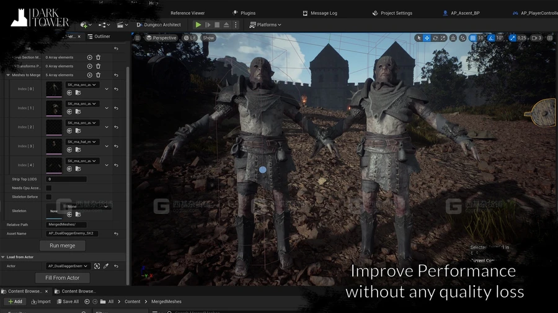Start Play in Editor with green play button
This screenshot has height=313, width=558.
[198, 25]
